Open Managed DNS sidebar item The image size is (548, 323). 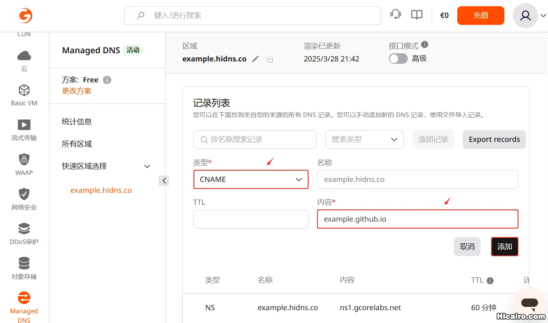24,307
